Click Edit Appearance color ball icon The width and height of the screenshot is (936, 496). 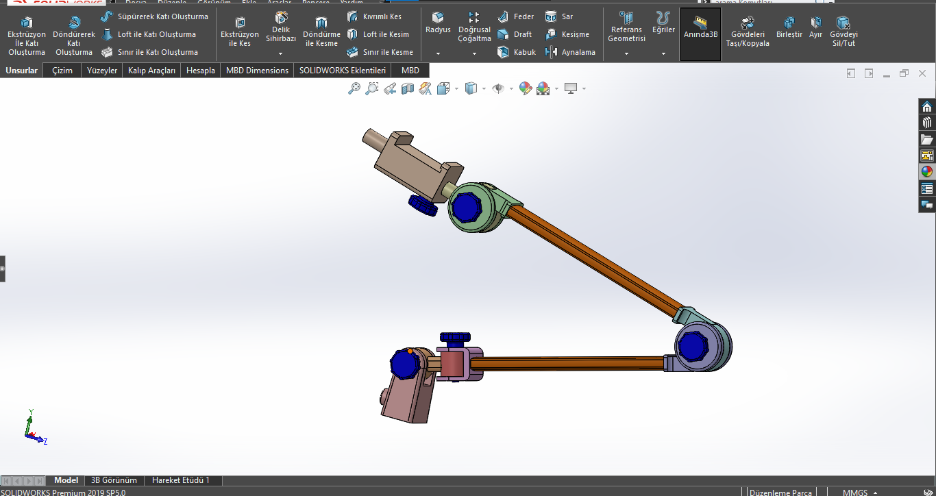tap(526, 88)
